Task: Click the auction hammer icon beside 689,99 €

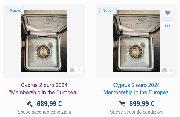Action: click(29, 103)
